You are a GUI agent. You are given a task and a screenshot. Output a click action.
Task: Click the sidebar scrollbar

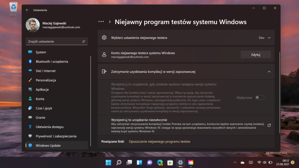point(91,101)
